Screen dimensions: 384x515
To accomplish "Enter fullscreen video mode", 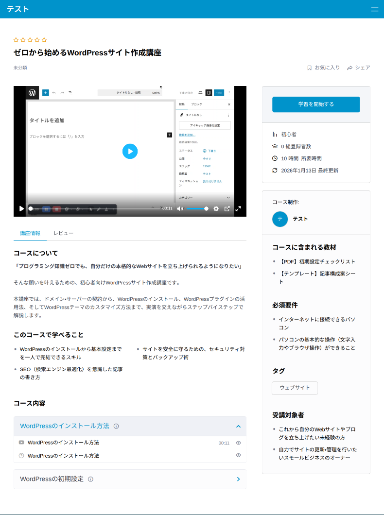I will 238,208.
